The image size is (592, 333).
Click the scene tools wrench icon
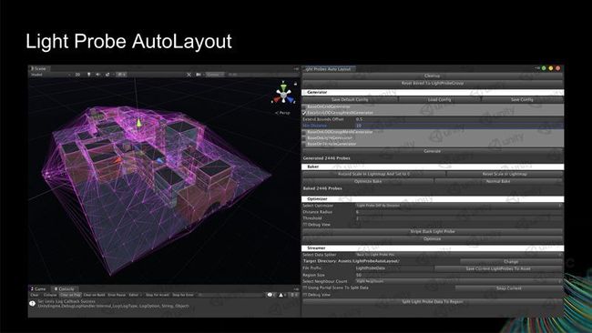[x=189, y=75]
